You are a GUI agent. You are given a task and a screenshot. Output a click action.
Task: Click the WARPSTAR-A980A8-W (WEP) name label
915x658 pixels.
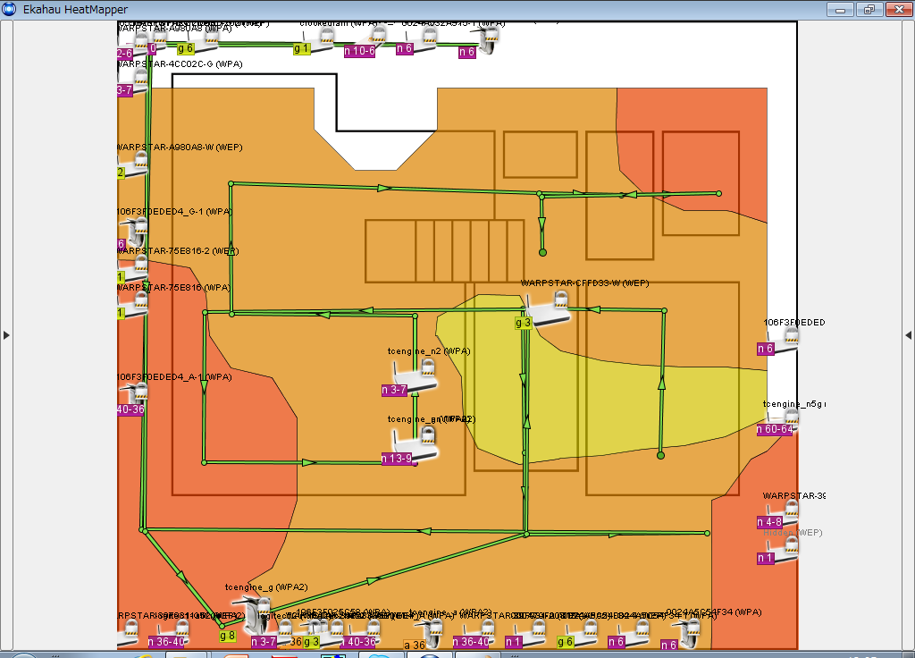(x=180, y=148)
